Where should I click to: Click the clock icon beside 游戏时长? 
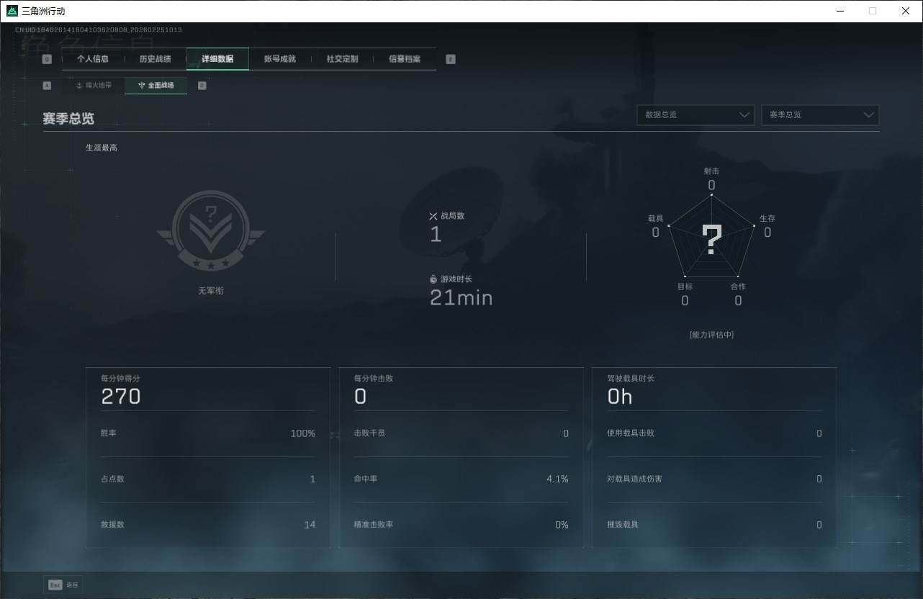point(433,279)
